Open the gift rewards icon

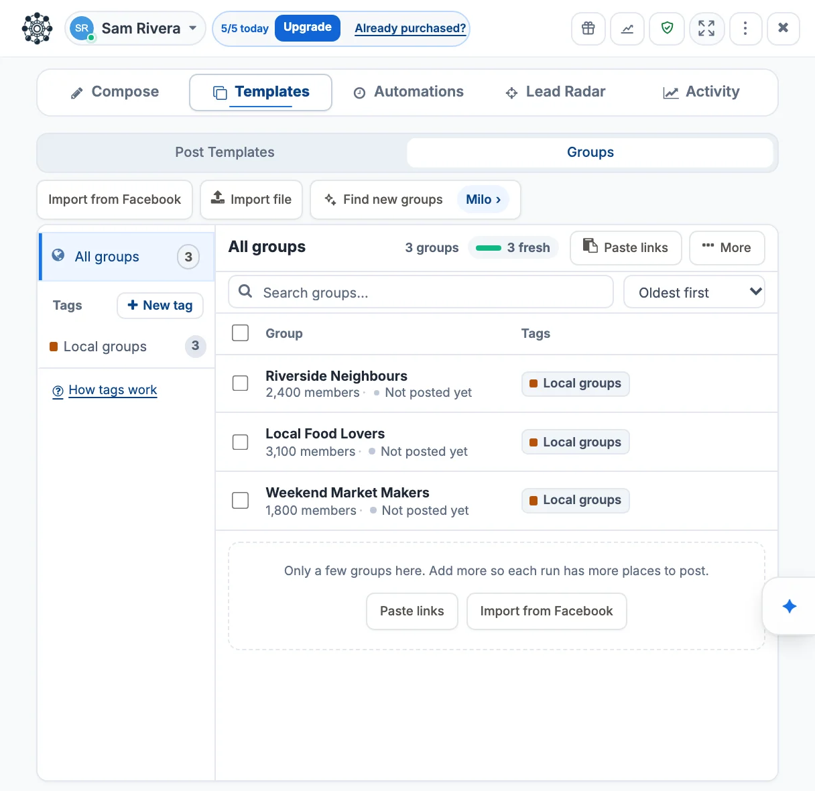(588, 28)
